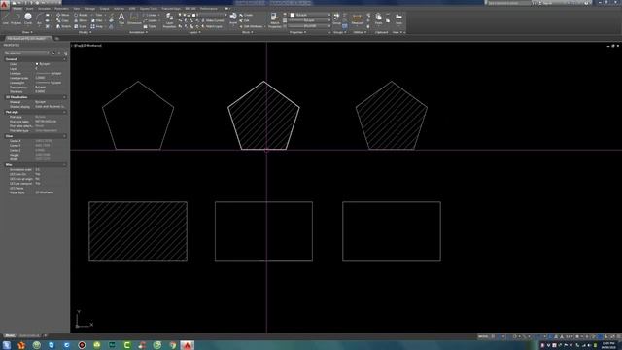The width and height of the screenshot is (622, 350).
Task: Activate the Scale command
Action: [81, 26]
